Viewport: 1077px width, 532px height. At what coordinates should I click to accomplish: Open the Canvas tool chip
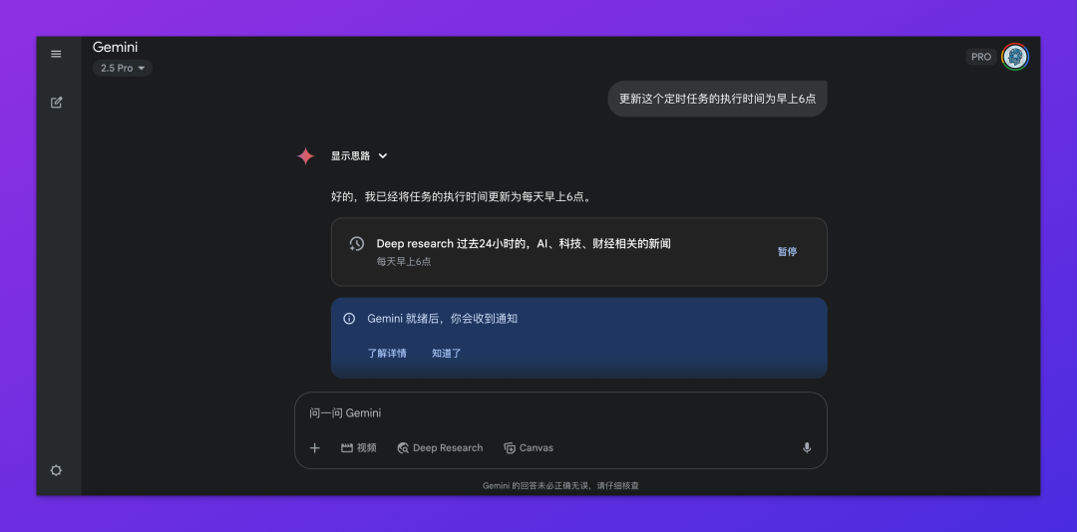pyautogui.click(x=529, y=447)
